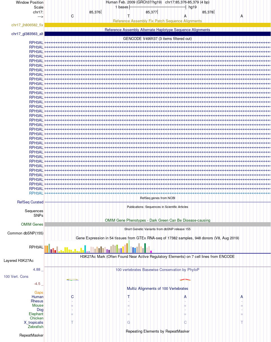Click the RefSeq Curated track label
This screenshot has width=271, height=342.
(x=30, y=202)
